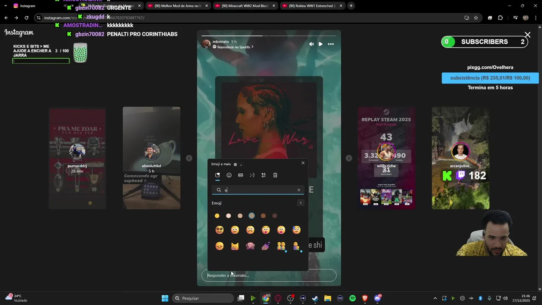Open the absoluttlol story thumbnail
542x305 pixels.
pos(152,158)
